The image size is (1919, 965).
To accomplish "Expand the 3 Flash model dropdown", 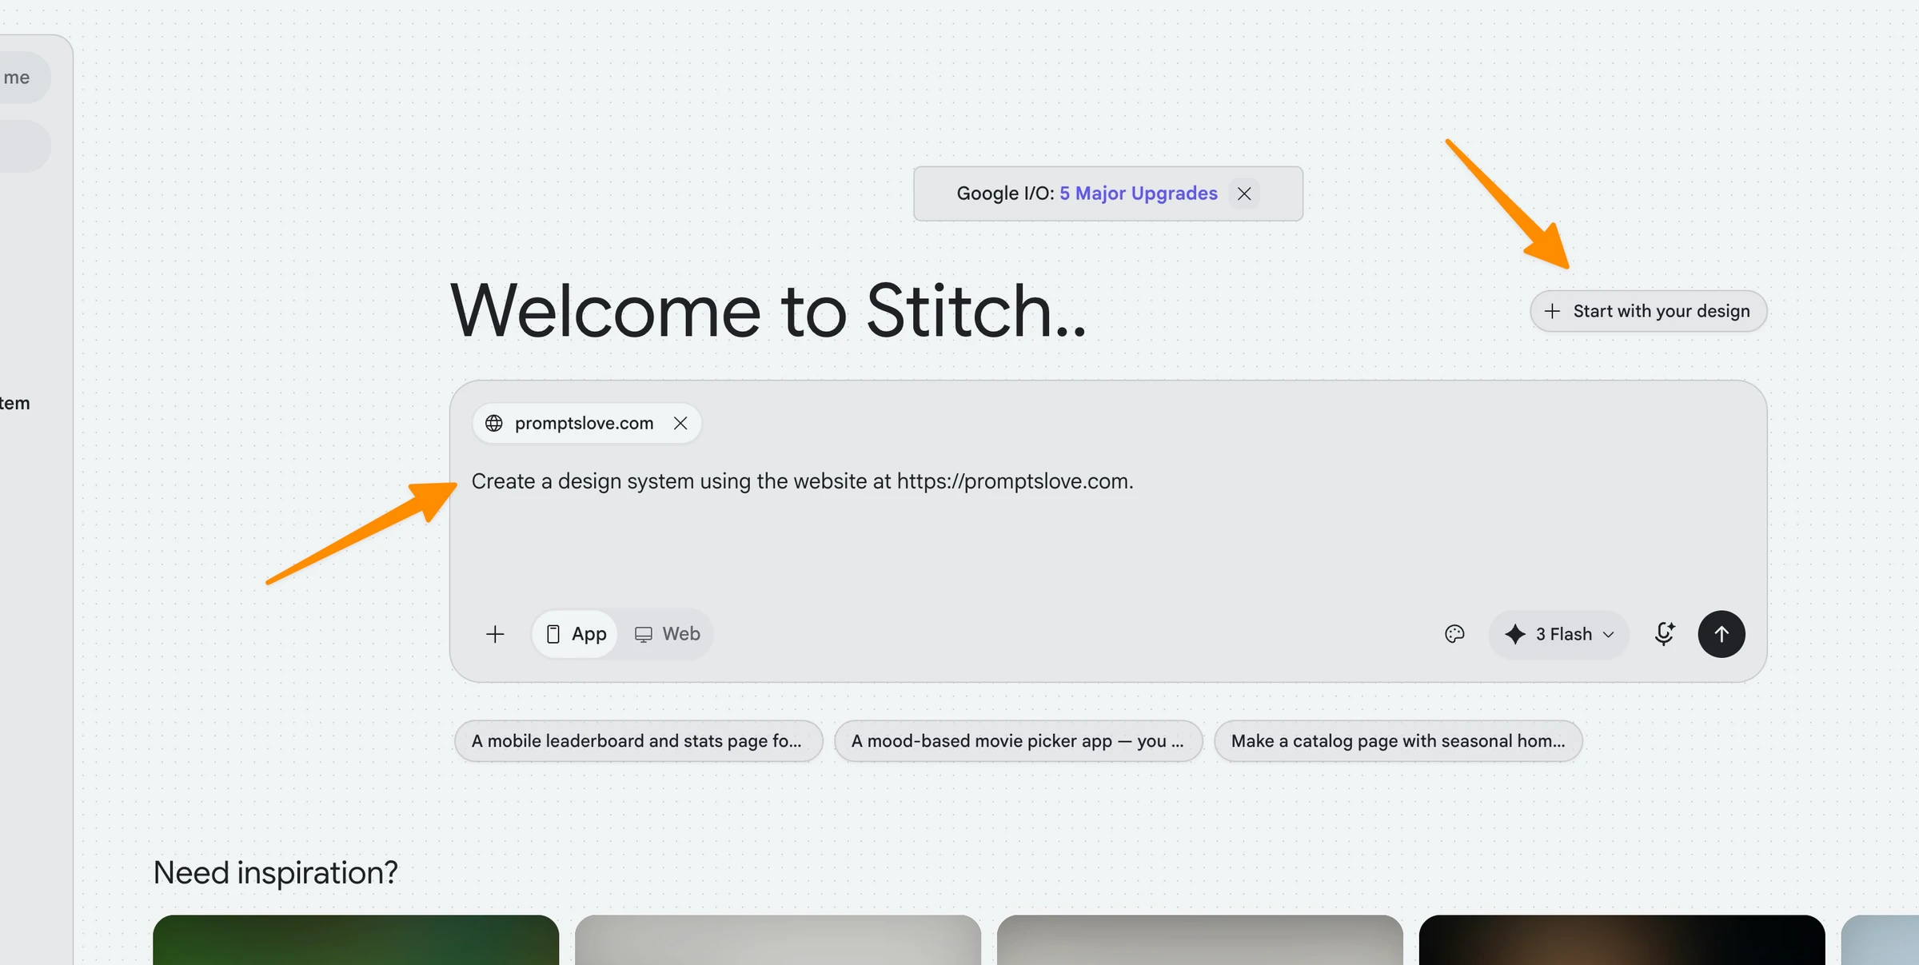I will coord(1558,634).
